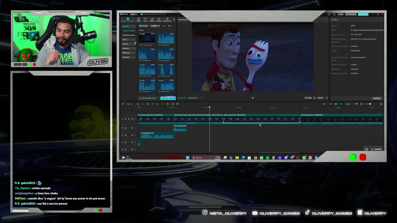Toggle clip linkage in timeline toolbar

pyautogui.click(x=341, y=104)
